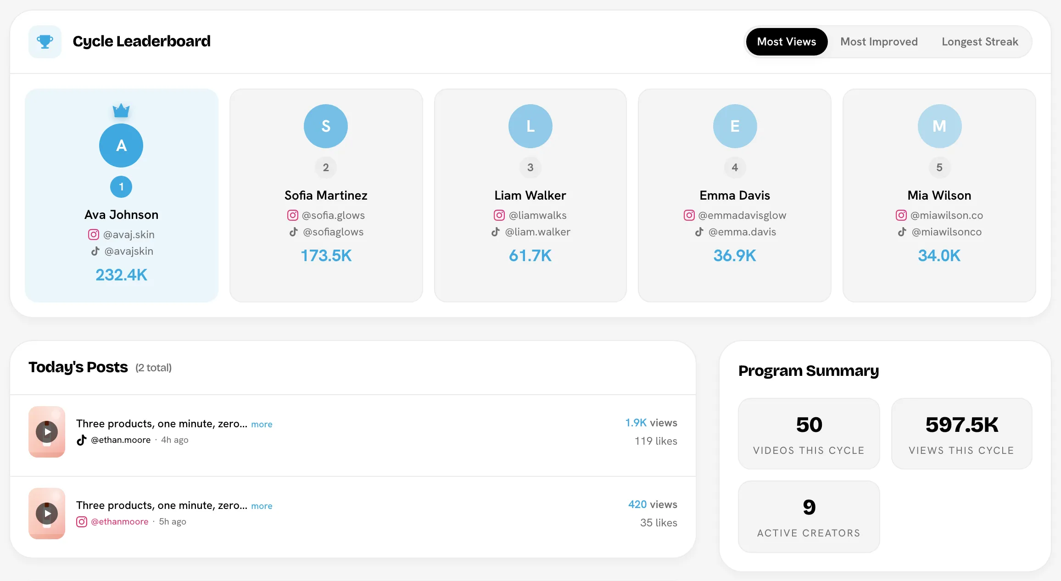1061x581 pixels.
Task: Click the 232.4K view count
Action: point(121,275)
